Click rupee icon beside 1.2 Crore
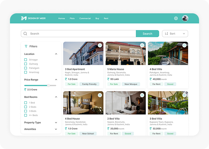The image size is (209, 149). 66,79
